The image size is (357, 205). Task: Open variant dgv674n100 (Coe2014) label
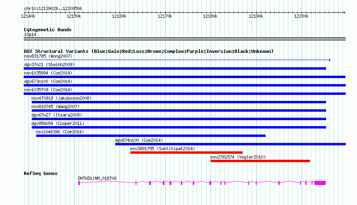pyautogui.click(x=139, y=140)
